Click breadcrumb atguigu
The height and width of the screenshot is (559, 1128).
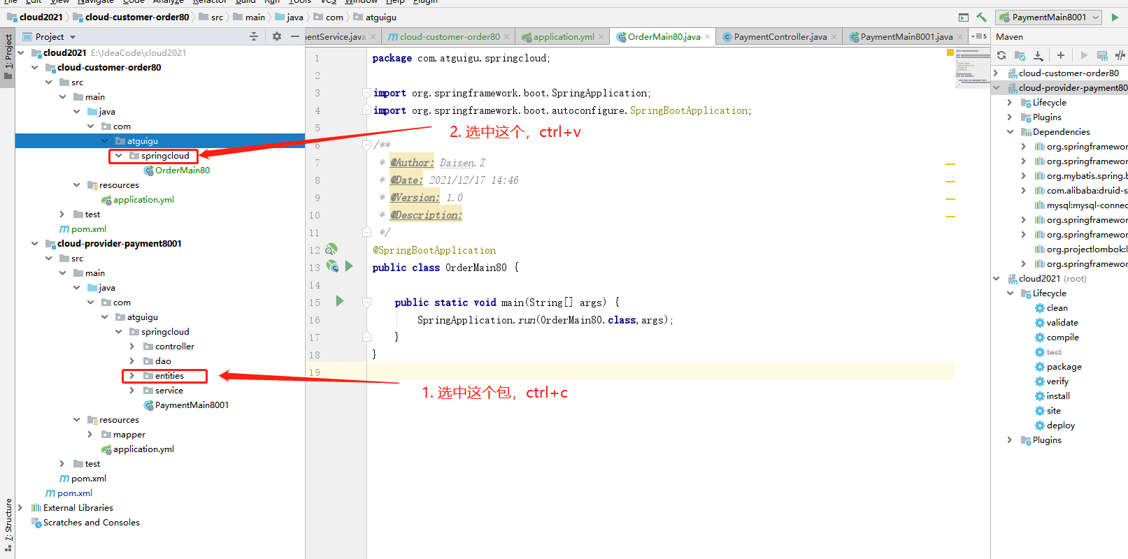[x=375, y=17]
